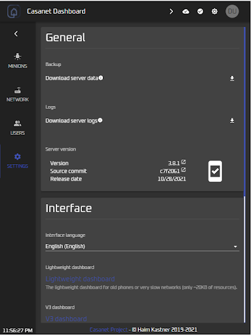The width and height of the screenshot is (251, 335).
Task: Click the Source commit label
Action: pos(68,171)
